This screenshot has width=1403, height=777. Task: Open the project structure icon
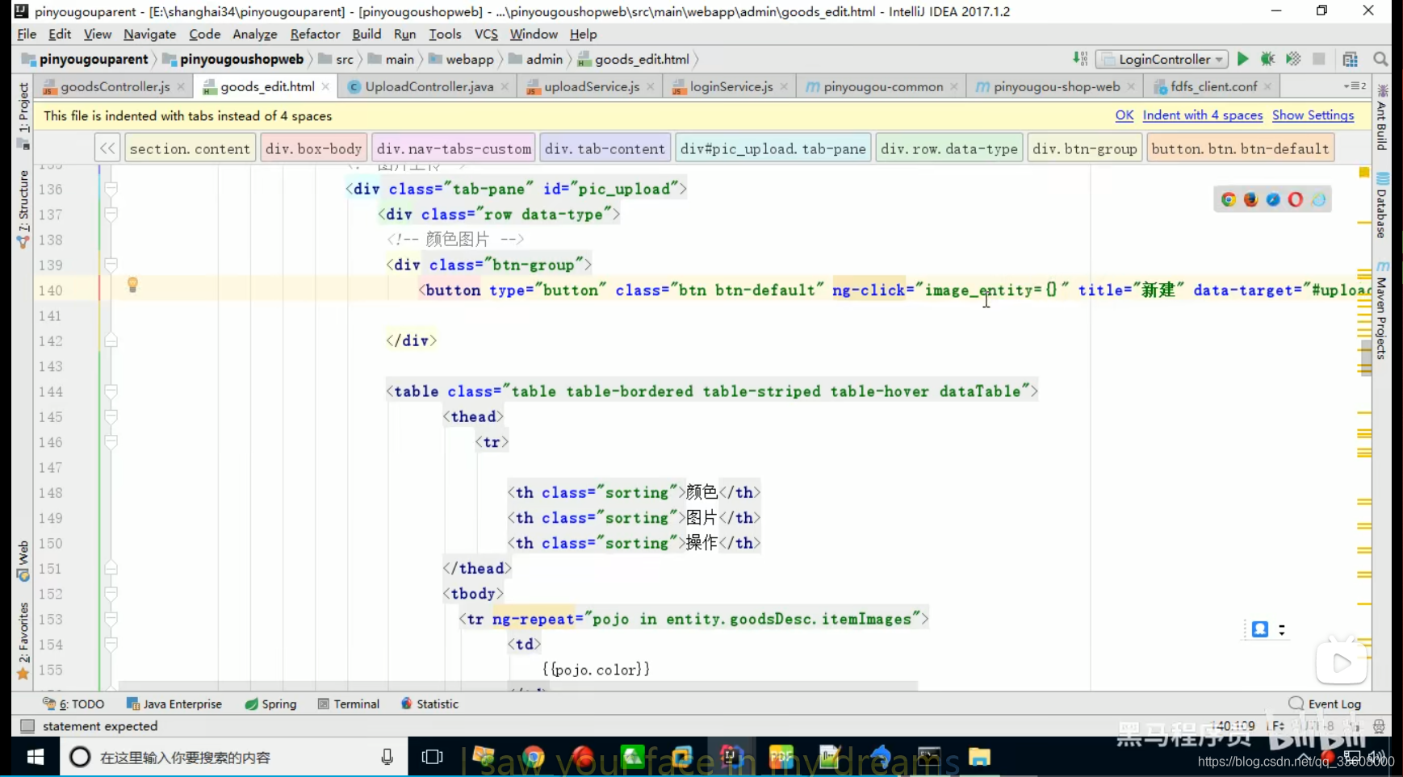click(x=1351, y=59)
